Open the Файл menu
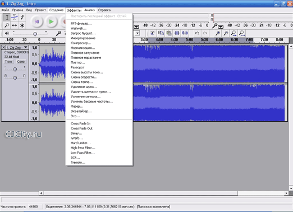293x212 pixels. (6, 10)
